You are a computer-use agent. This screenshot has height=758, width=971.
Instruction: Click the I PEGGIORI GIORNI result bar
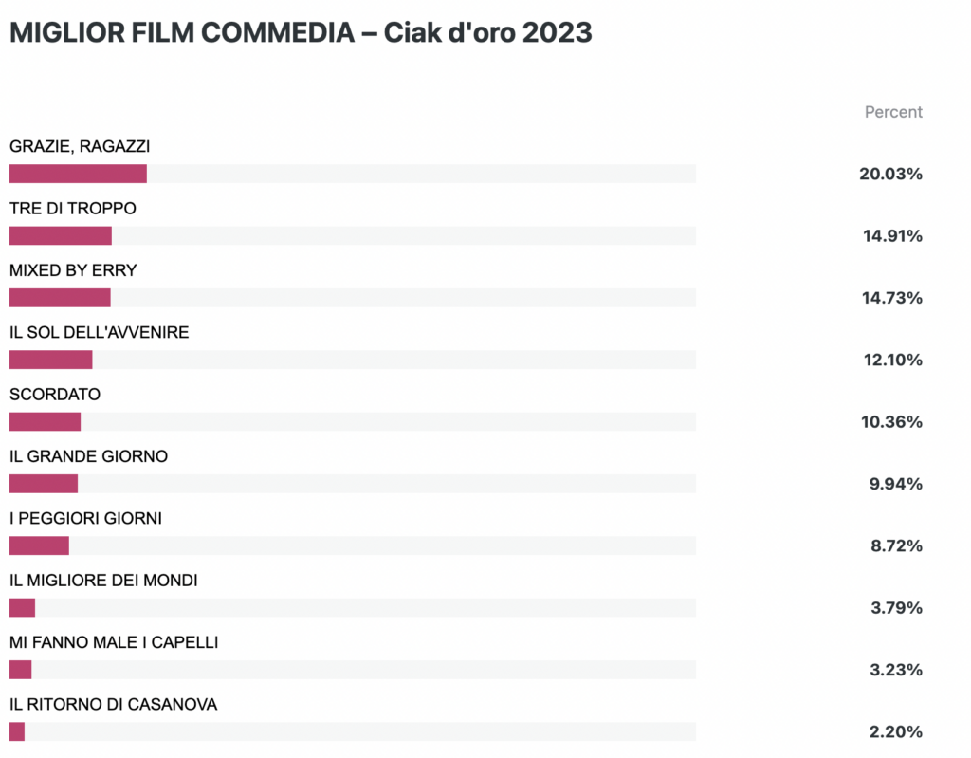tap(353, 545)
